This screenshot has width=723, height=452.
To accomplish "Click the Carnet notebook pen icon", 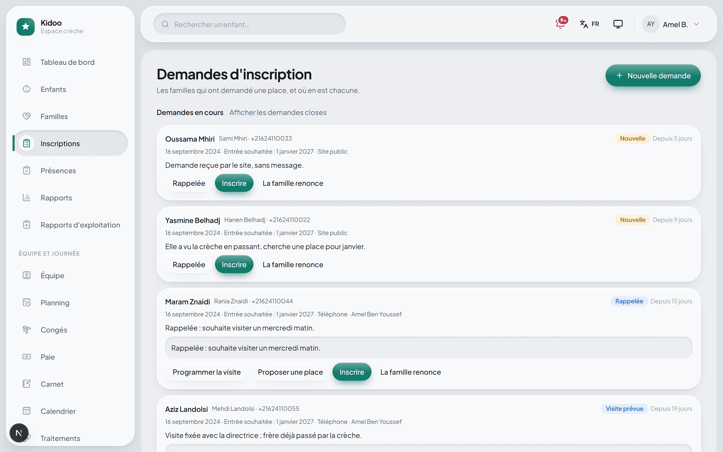I will tap(27, 384).
